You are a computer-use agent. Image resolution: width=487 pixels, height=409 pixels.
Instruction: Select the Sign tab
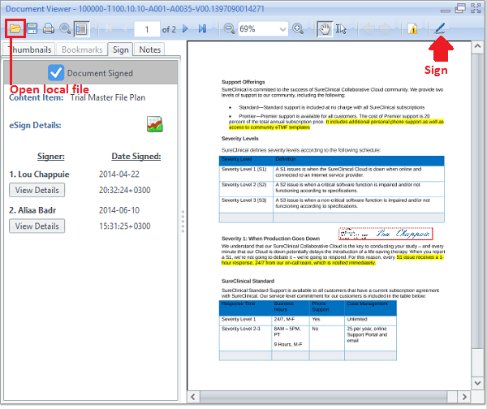click(x=120, y=50)
